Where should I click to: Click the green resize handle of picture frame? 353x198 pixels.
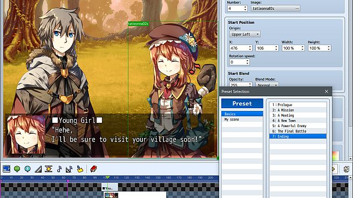click(x=218, y=159)
